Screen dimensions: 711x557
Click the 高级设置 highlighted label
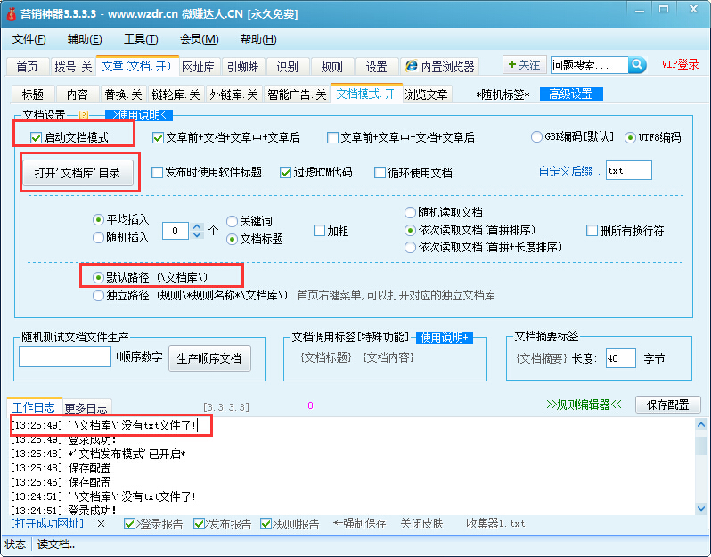[570, 94]
